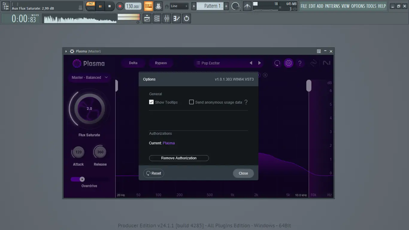
Task: Click the Plasma undo history circular icon
Action: tap(277, 63)
